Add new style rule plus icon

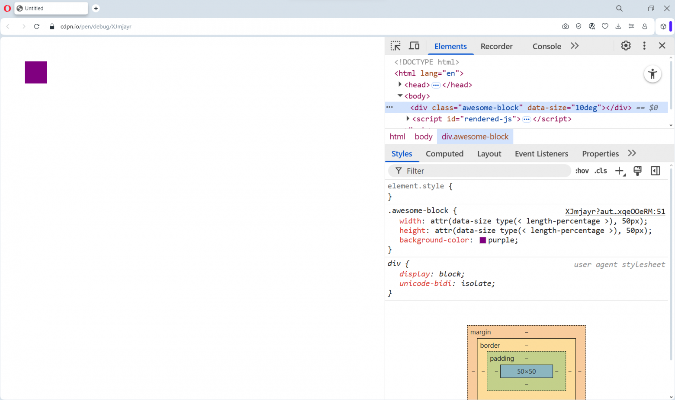tap(620, 171)
